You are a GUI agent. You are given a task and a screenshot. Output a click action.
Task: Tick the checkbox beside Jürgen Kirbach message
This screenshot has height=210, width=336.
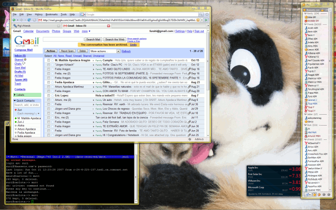point(49,65)
